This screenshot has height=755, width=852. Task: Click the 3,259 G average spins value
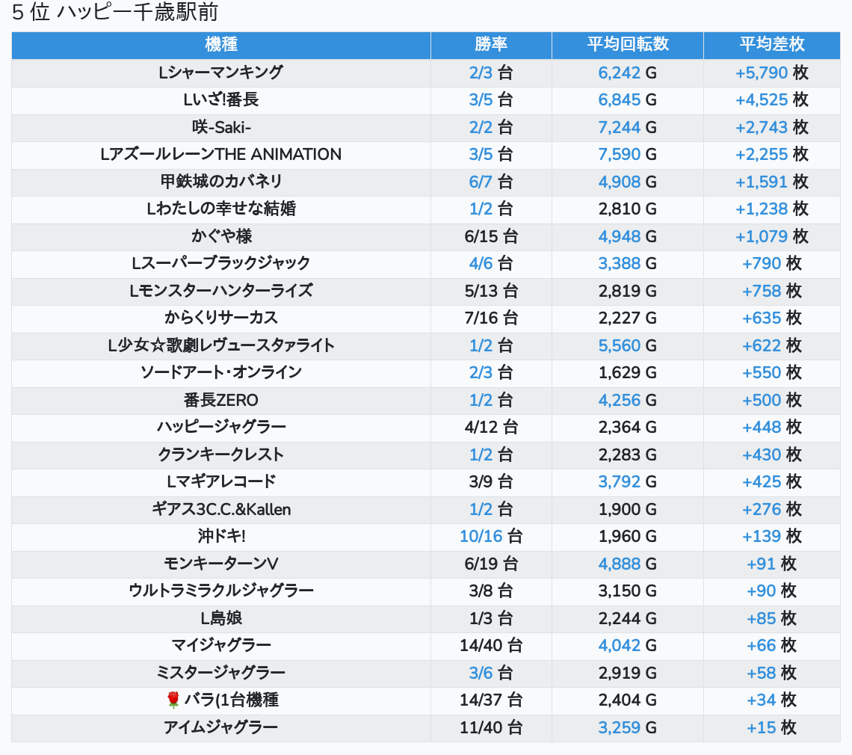(628, 727)
